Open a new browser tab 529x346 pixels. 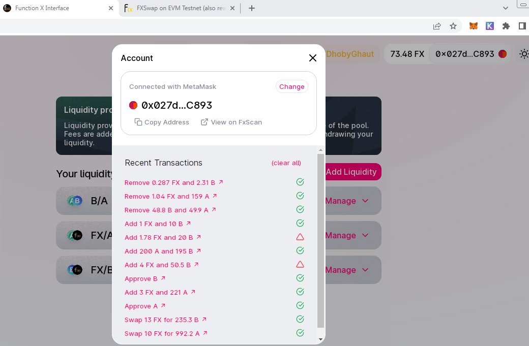tap(252, 8)
